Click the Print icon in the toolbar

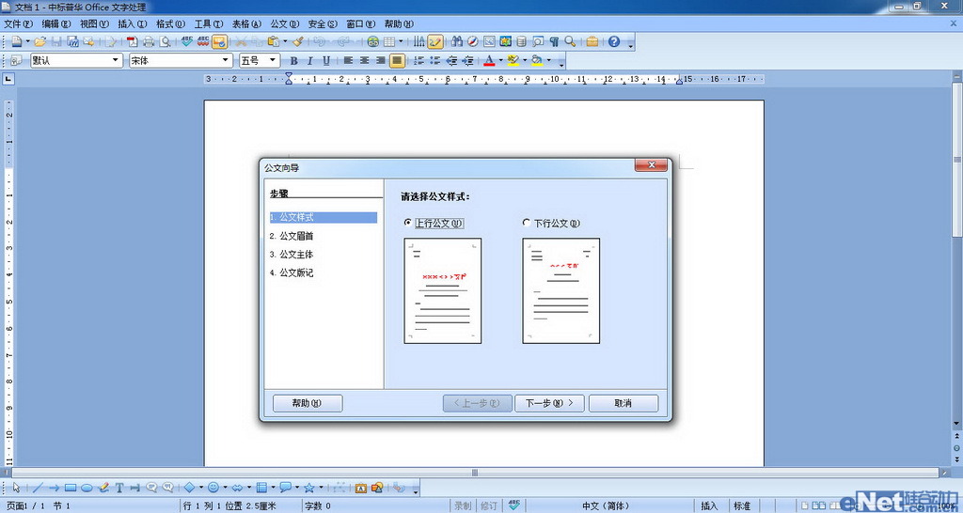tap(149, 41)
